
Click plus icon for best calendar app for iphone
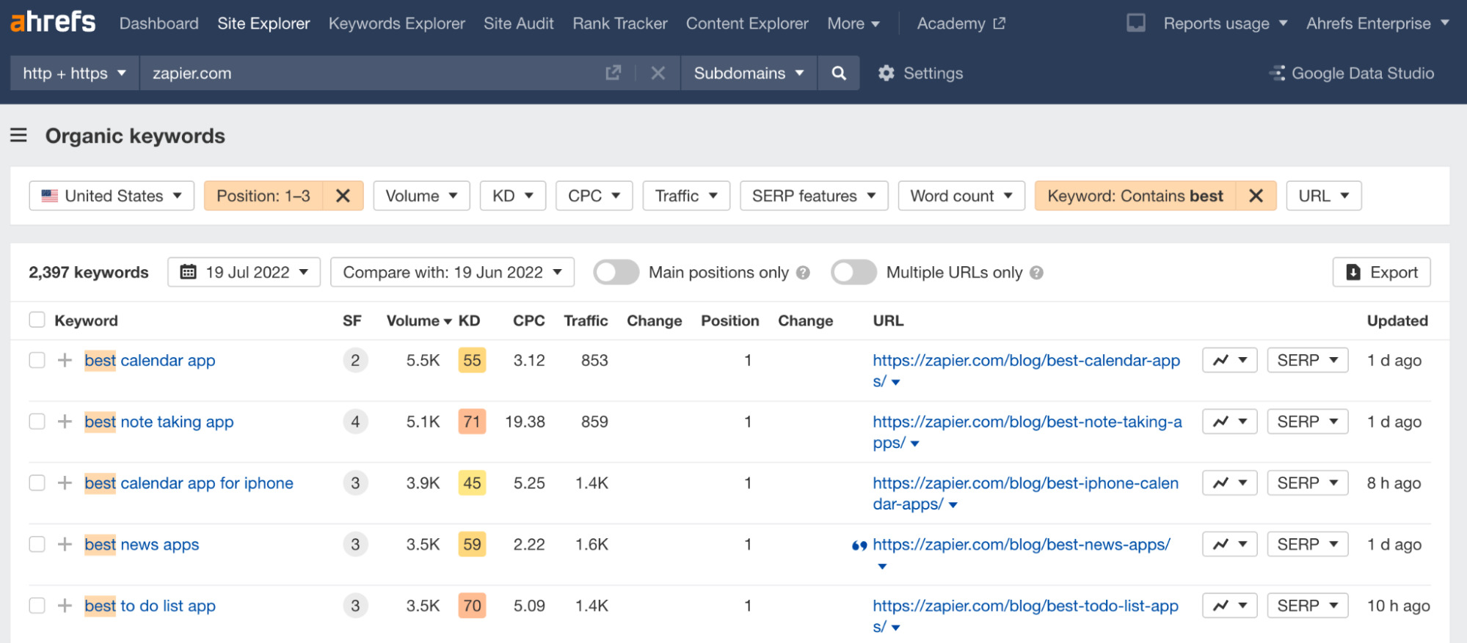[x=65, y=482]
